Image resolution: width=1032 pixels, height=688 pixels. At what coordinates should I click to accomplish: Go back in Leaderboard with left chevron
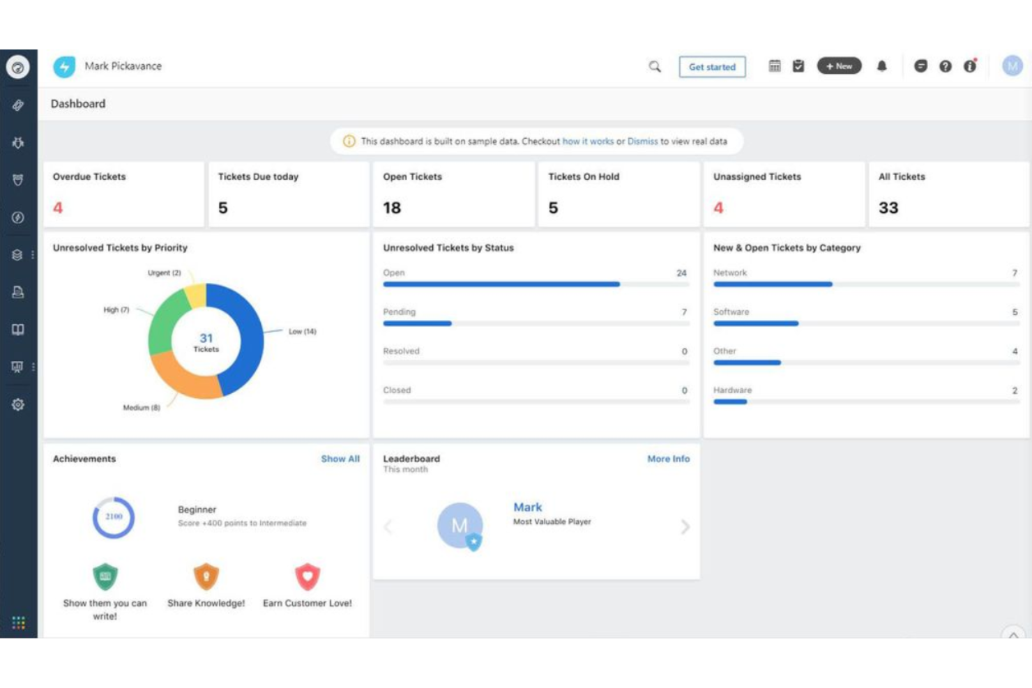click(x=388, y=528)
